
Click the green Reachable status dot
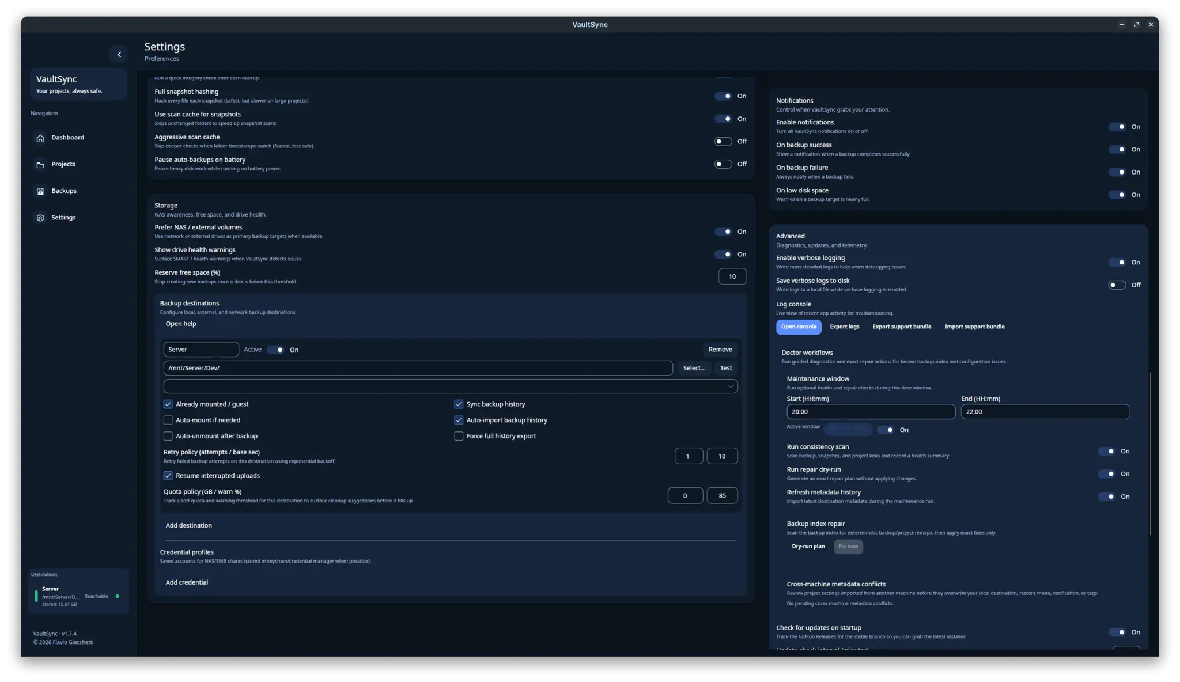[x=118, y=596]
